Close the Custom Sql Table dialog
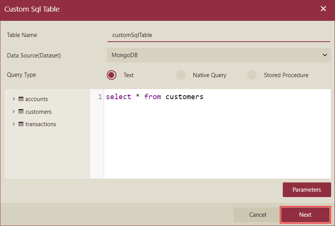335x226 pixels. [323, 9]
